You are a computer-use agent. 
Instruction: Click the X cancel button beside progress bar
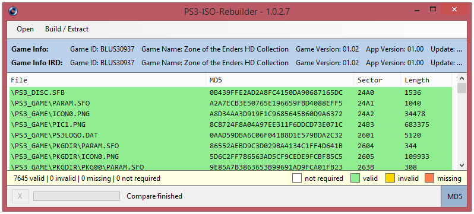(x=20, y=196)
